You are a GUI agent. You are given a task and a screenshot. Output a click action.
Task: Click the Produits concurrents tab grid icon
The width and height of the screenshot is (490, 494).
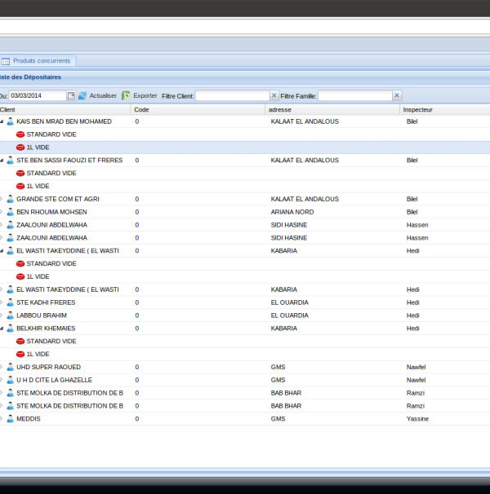click(6, 61)
